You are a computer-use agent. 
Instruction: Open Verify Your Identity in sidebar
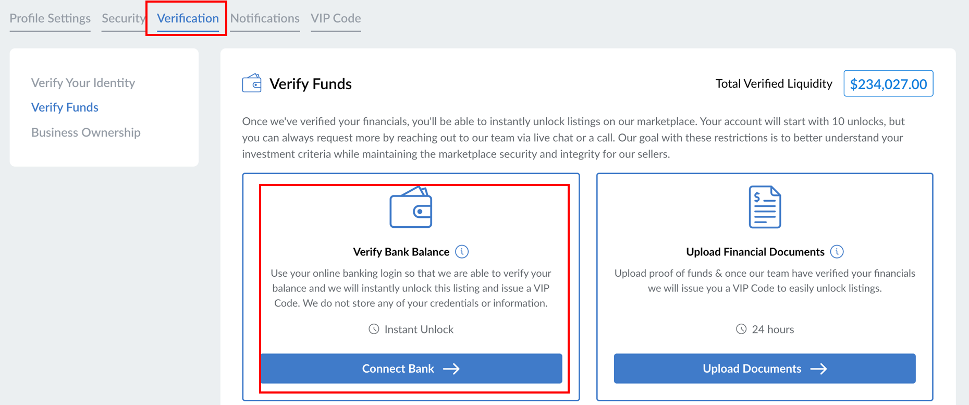pos(83,83)
